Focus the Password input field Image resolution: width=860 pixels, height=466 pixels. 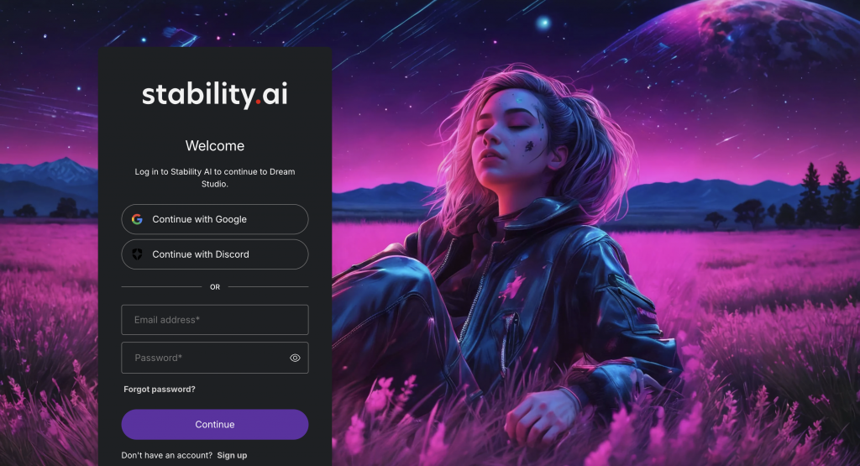coord(215,358)
